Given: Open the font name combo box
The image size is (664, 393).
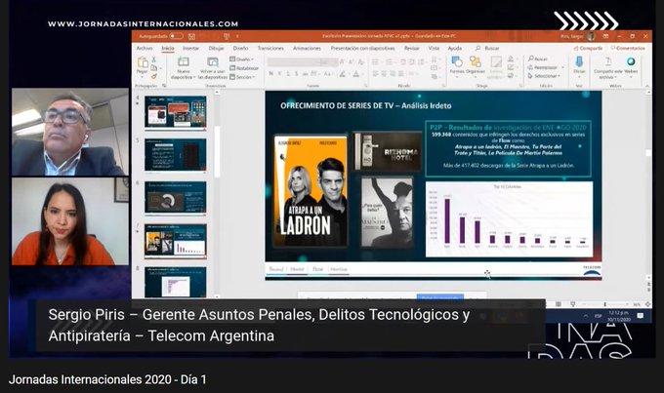Looking at the screenshot, I should [293, 61].
